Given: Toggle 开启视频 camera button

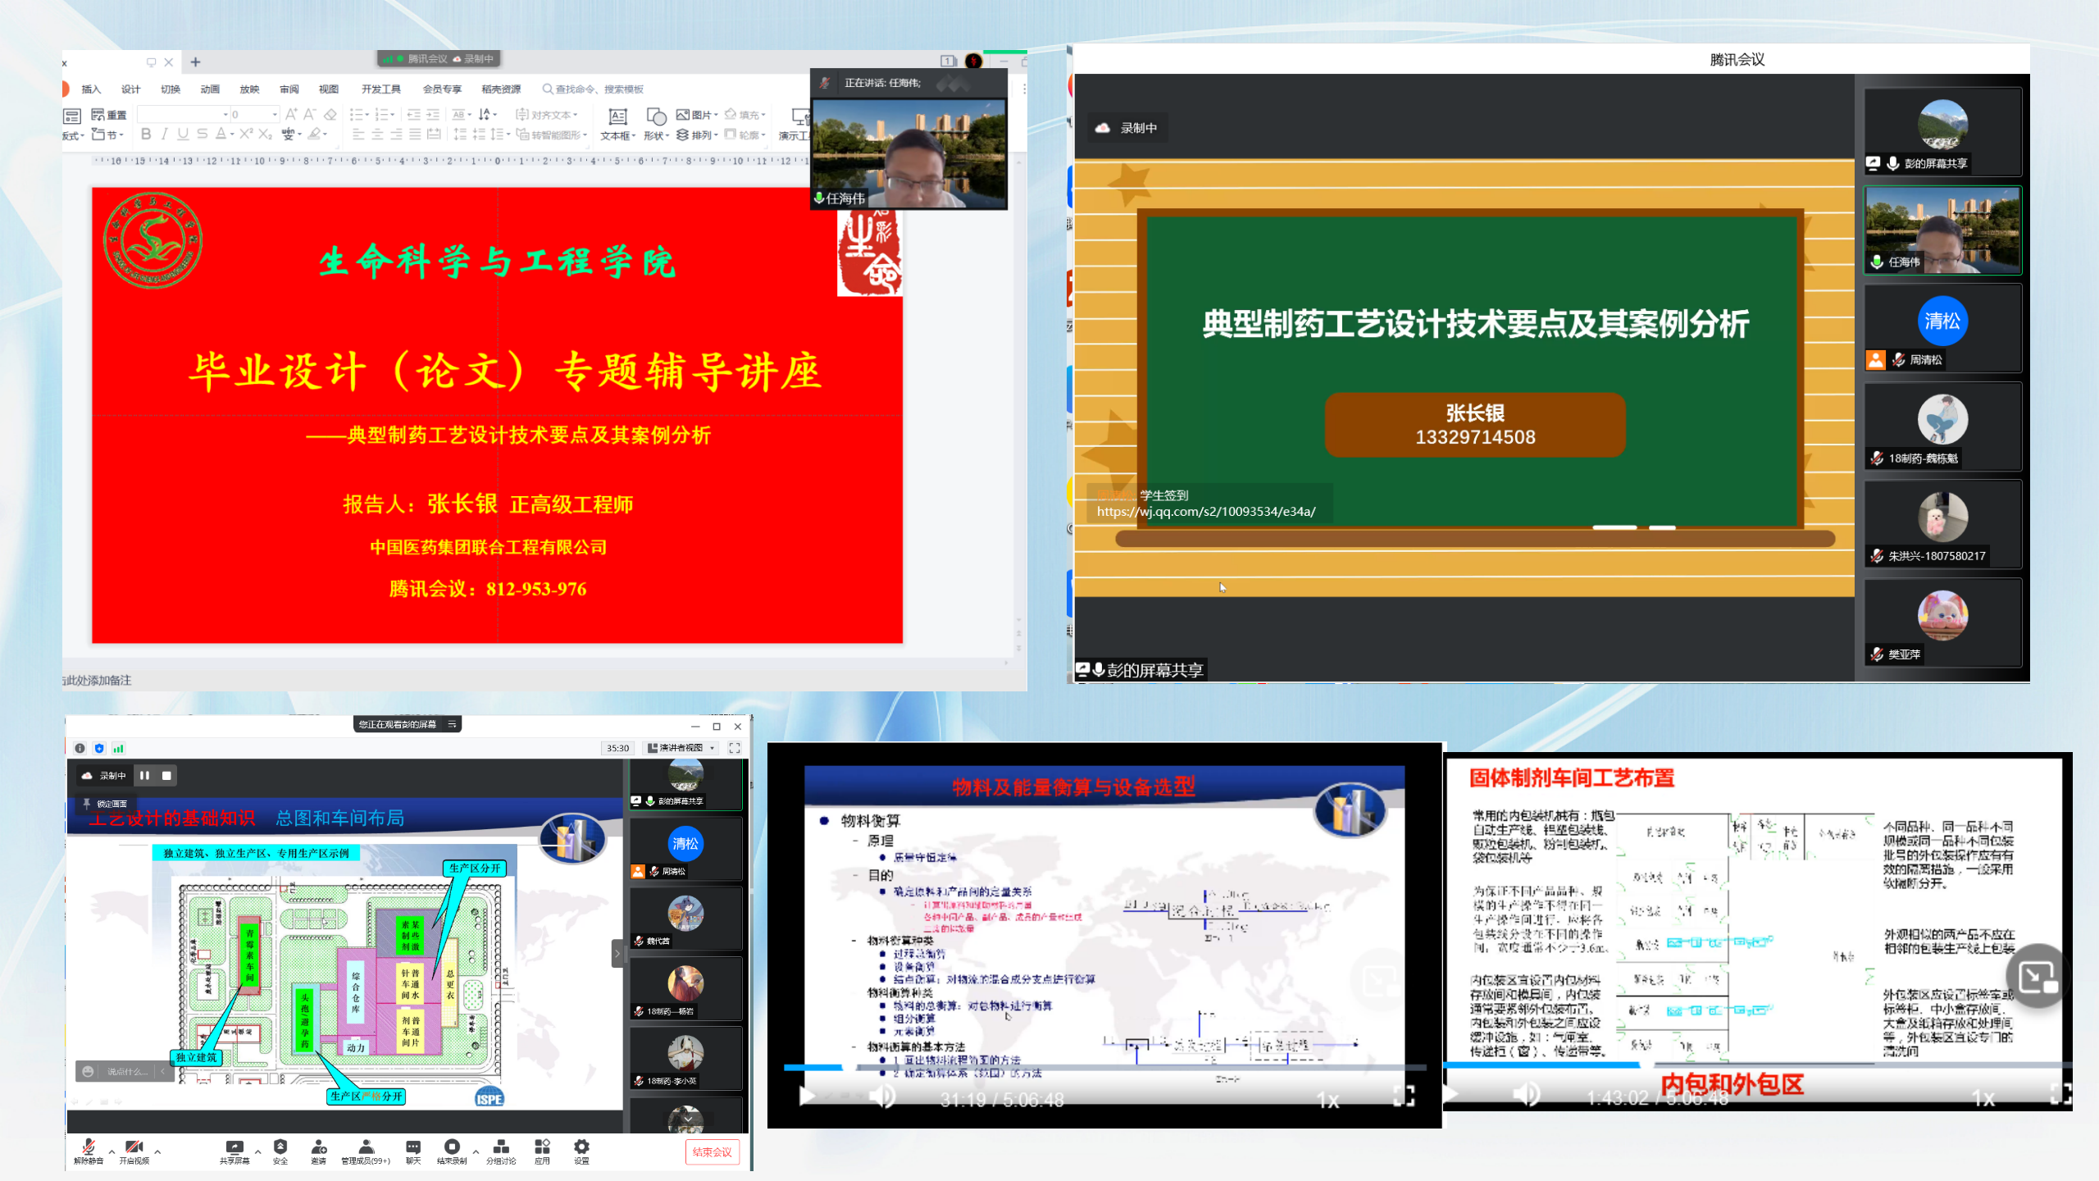Looking at the screenshot, I should click(134, 1147).
